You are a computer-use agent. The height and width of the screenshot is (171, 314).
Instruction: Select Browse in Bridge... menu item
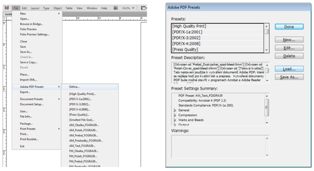(31, 24)
